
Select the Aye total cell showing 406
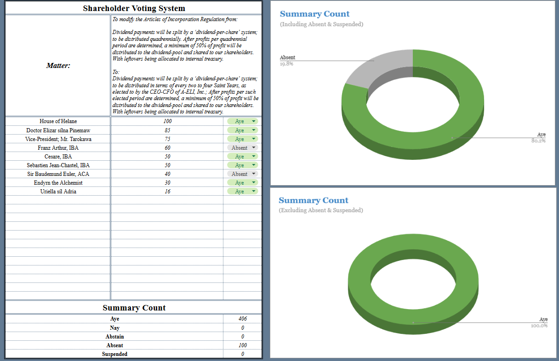click(x=242, y=319)
